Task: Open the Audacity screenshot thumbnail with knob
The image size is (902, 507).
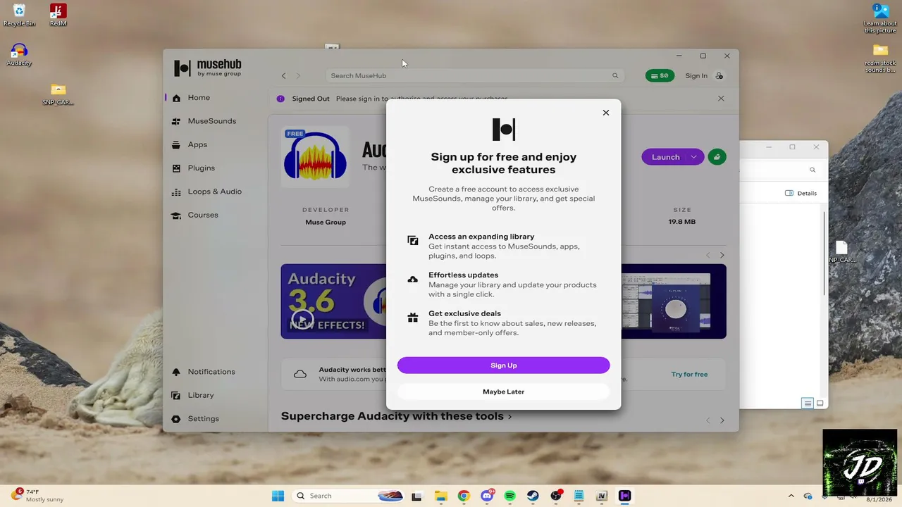Action: point(674,301)
